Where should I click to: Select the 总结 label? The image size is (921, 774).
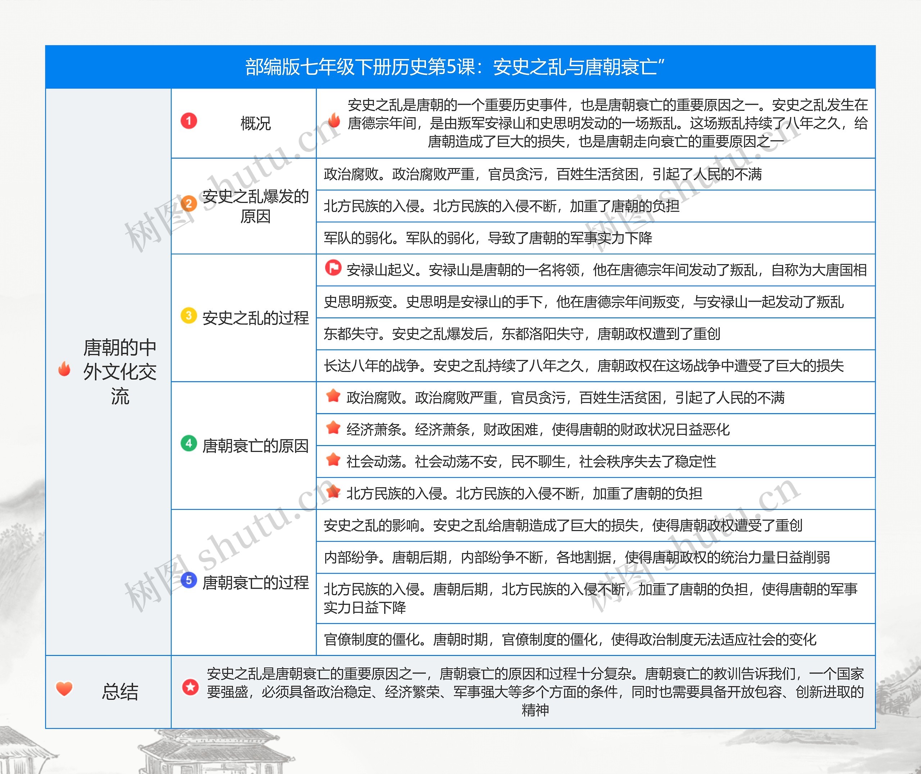pos(120,692)
